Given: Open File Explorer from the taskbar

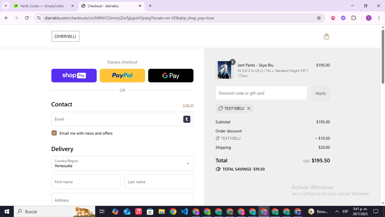Looking at the screenshot, I should [x=161, y=212].
